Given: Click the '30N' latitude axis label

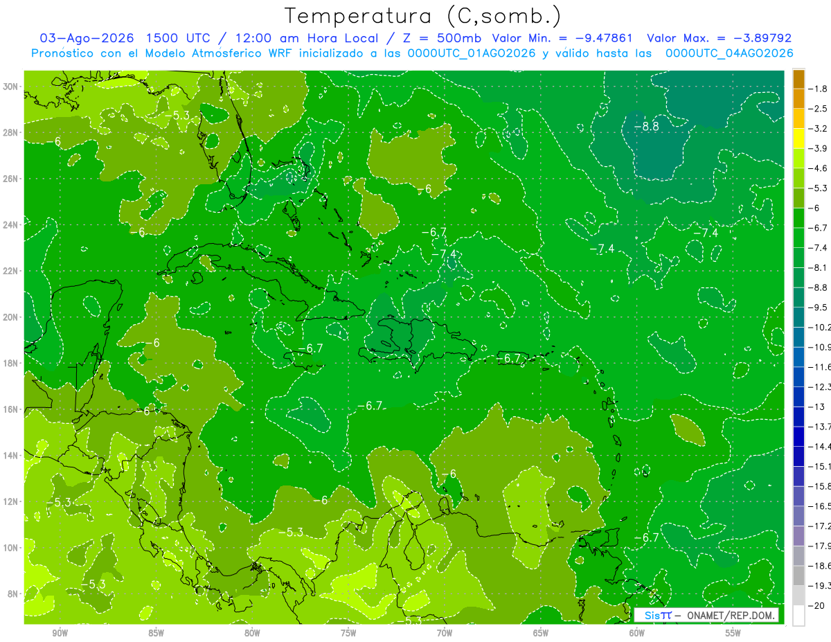Looking at the screenshot, I should click(12, 87).
